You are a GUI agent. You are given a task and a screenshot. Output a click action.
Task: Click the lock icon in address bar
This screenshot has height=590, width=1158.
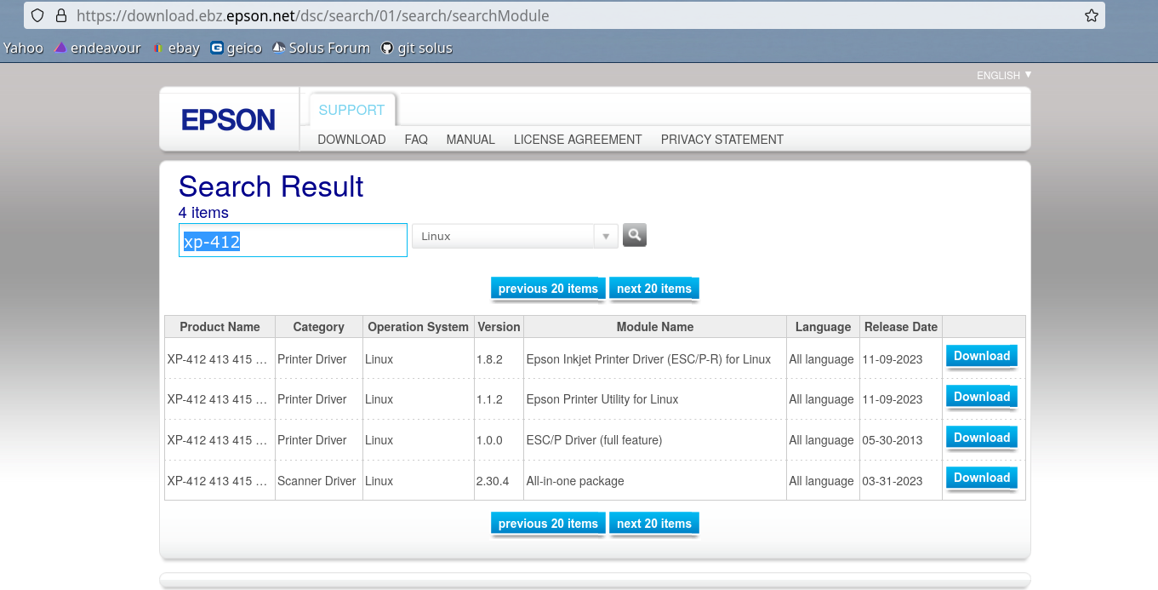60,15
